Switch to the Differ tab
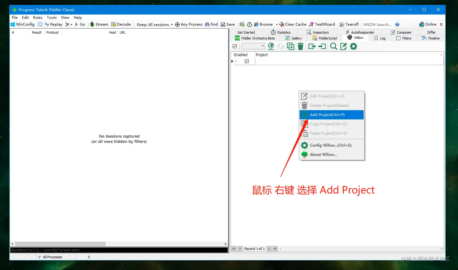Screen dimensions: 458x270 (x=431, y=32)
